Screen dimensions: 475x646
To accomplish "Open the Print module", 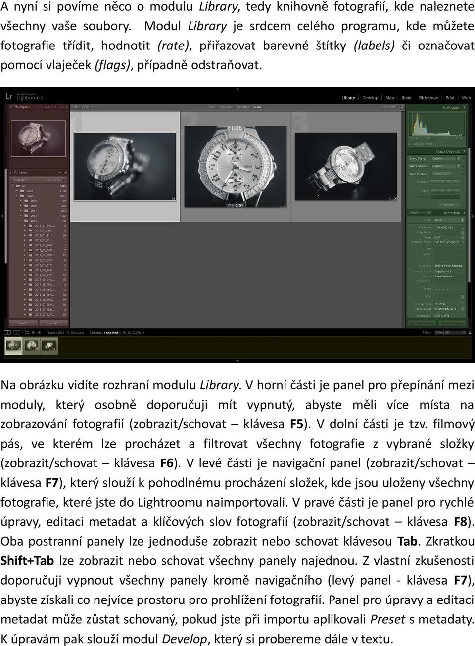I will 450,98.
